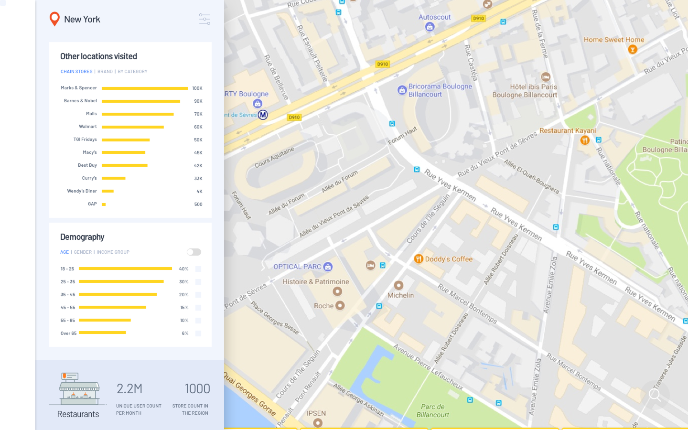The width and height of the screenshot is (688, 430).
Task: Click the New York location pin icon
Action: tap(55, 19)
